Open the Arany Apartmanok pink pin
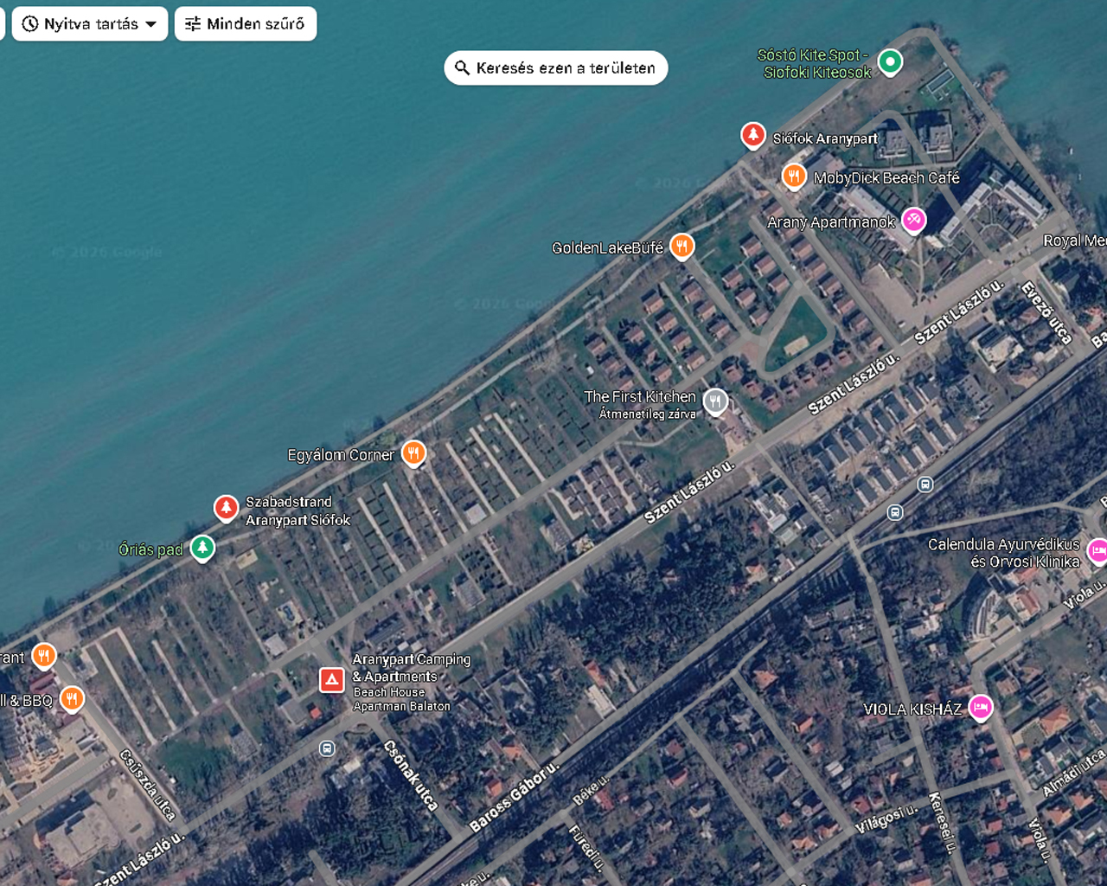 click(x=913, y=221)
